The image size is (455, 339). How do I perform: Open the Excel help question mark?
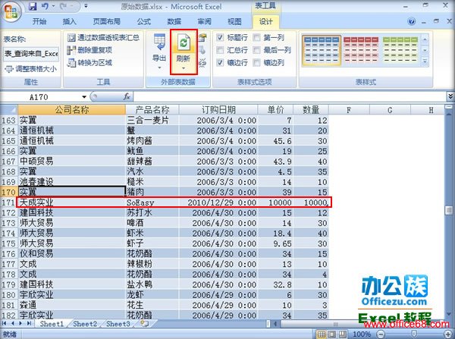pos(411,21)
